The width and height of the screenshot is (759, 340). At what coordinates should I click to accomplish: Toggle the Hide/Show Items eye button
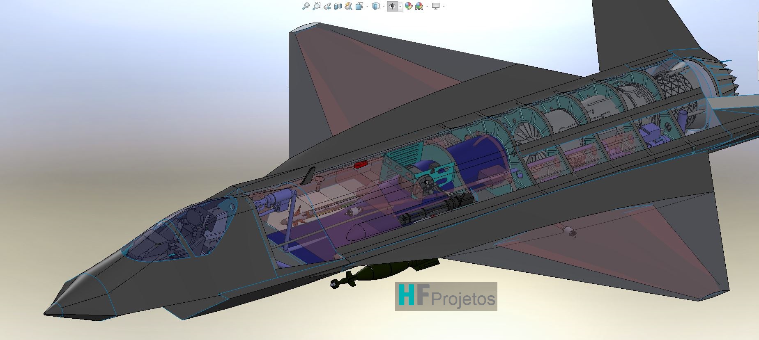[392, 6]
